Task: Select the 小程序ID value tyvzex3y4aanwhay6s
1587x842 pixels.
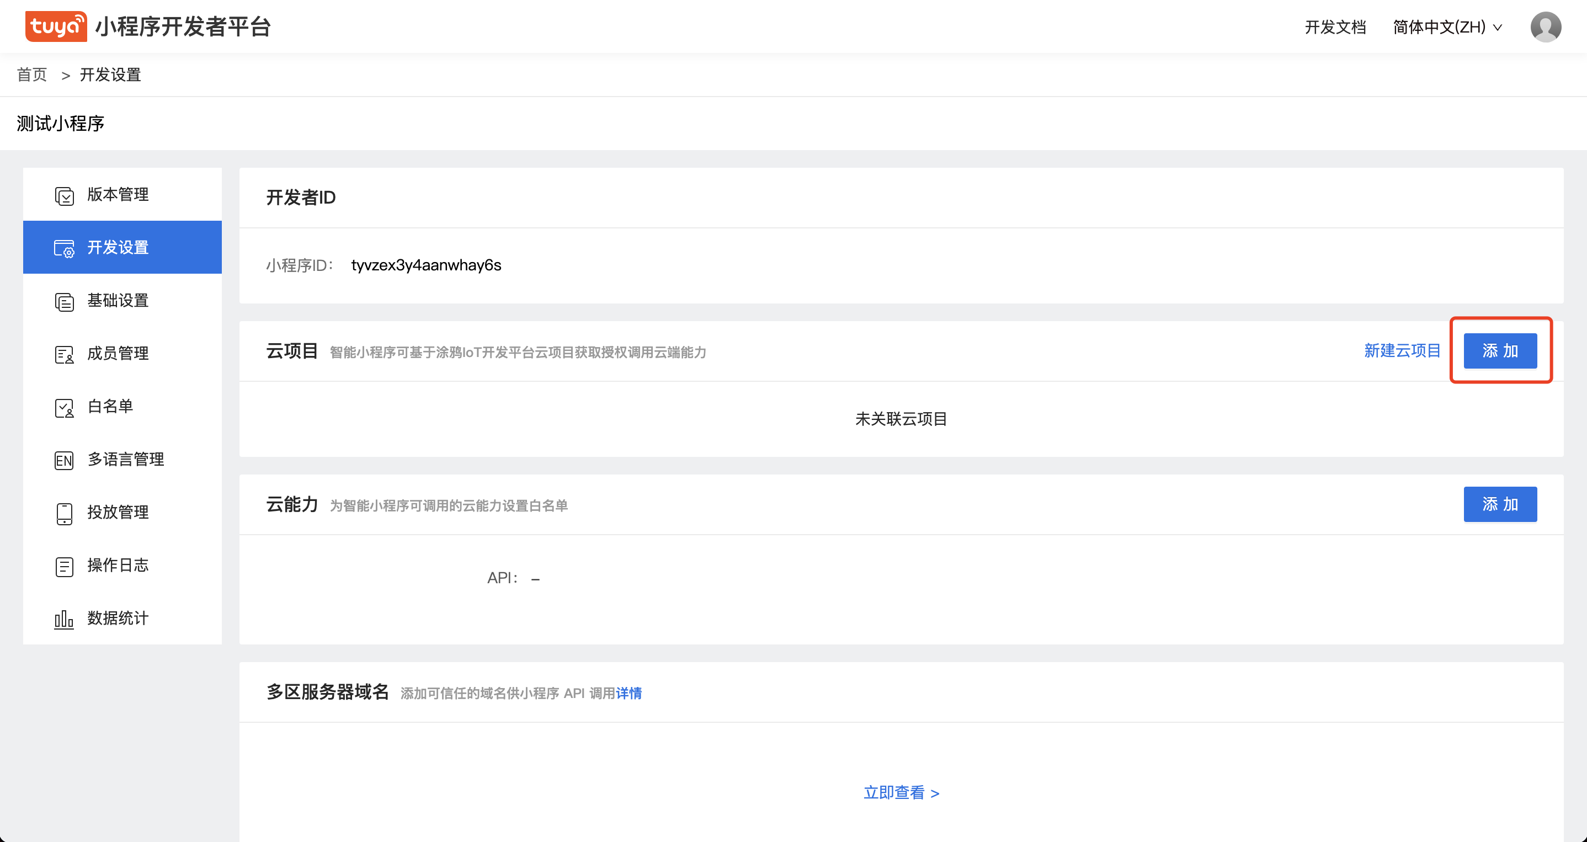Action: pos(425,265)
